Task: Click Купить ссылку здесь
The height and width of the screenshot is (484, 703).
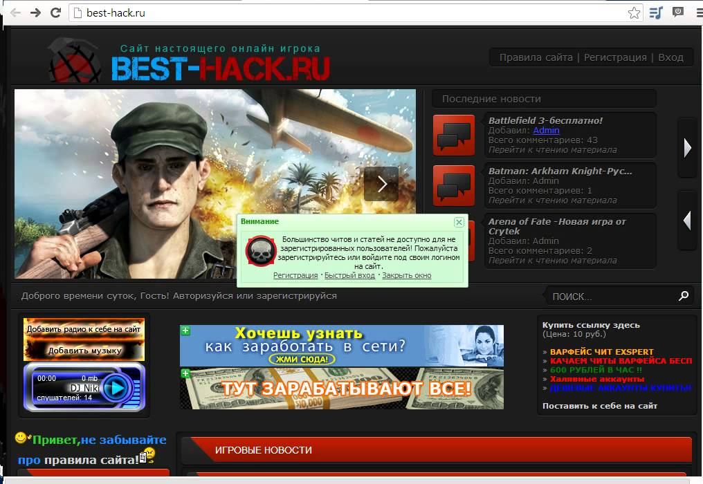Action: coord(591,326)
